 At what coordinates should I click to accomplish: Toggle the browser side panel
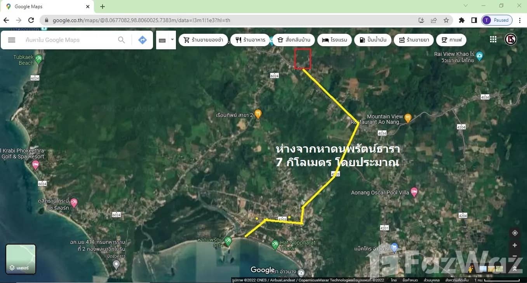474,20
